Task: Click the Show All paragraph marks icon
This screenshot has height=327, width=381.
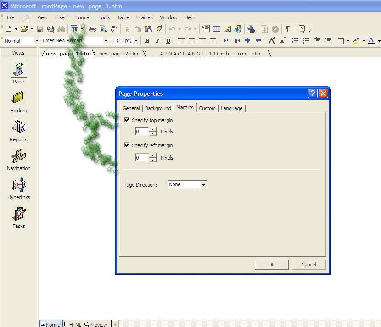Action: 287,29
